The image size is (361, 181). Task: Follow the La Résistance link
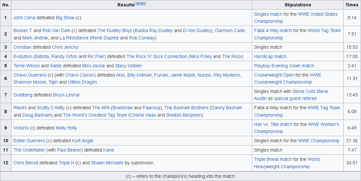coord(74,38)
